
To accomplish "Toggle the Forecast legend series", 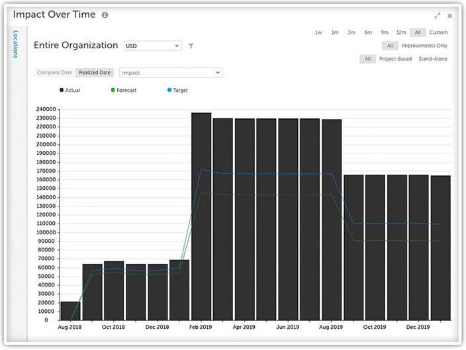I will pyautogui.click(x=124, y=90).
